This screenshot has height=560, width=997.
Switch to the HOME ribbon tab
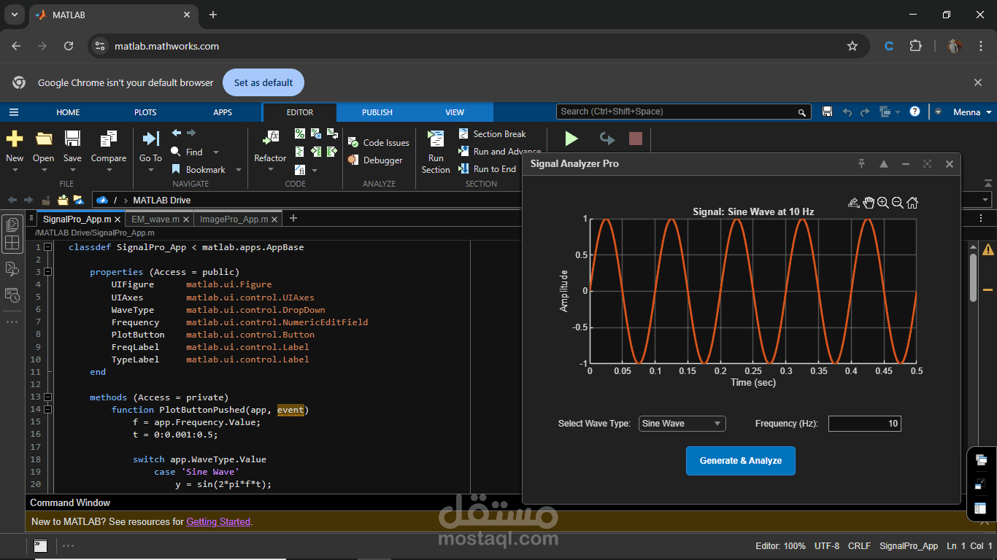point(68,112)
